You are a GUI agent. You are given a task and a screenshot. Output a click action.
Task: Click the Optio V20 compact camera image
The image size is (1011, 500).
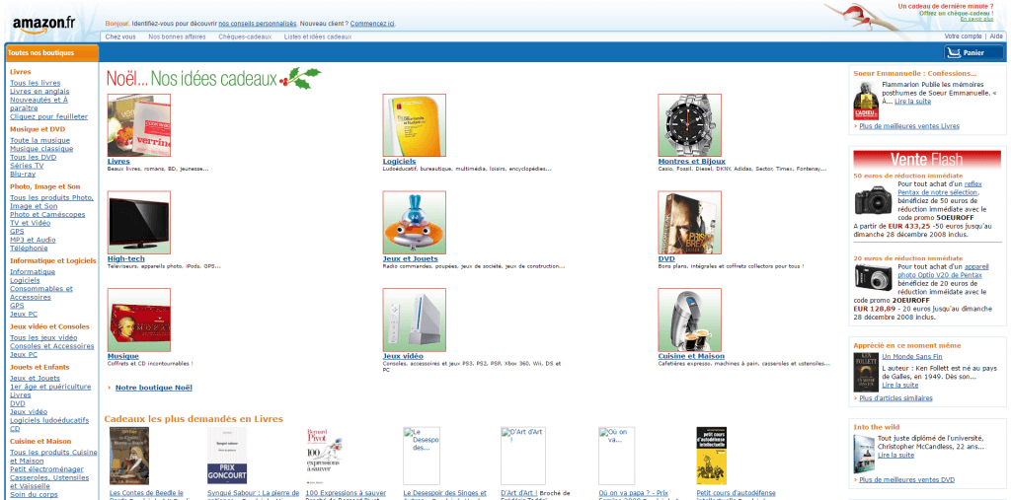pos(873,277)
